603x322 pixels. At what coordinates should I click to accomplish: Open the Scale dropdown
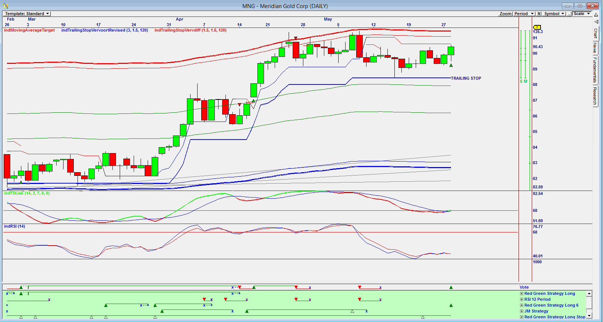click(582, 14)
